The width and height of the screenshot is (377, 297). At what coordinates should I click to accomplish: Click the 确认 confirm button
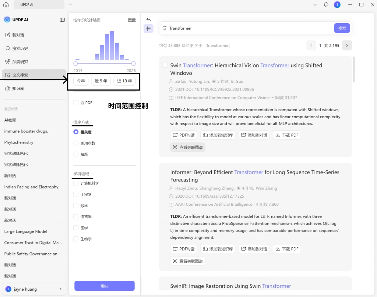pos(104,286)
